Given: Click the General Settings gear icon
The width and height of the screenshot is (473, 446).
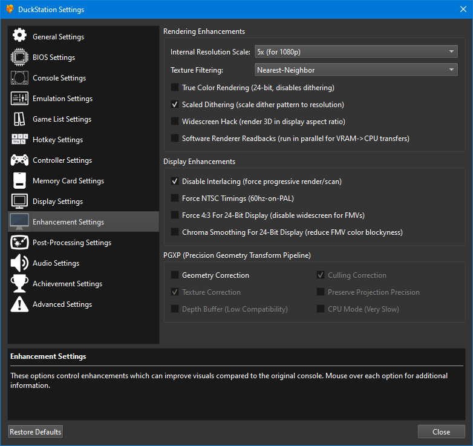Looking at the screenshot, I should [19, 36].
